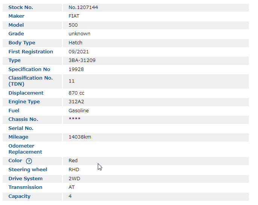
Task: Select the 2WD drive system value
Action: pos(74,179)
